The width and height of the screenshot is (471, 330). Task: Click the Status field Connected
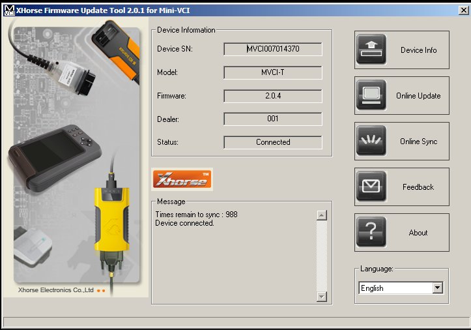tap(273, 142)
